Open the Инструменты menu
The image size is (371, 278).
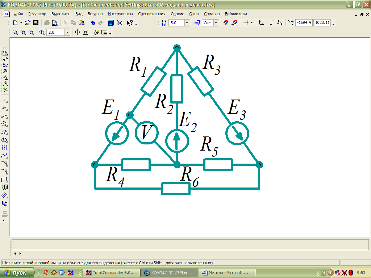(120, 14)
